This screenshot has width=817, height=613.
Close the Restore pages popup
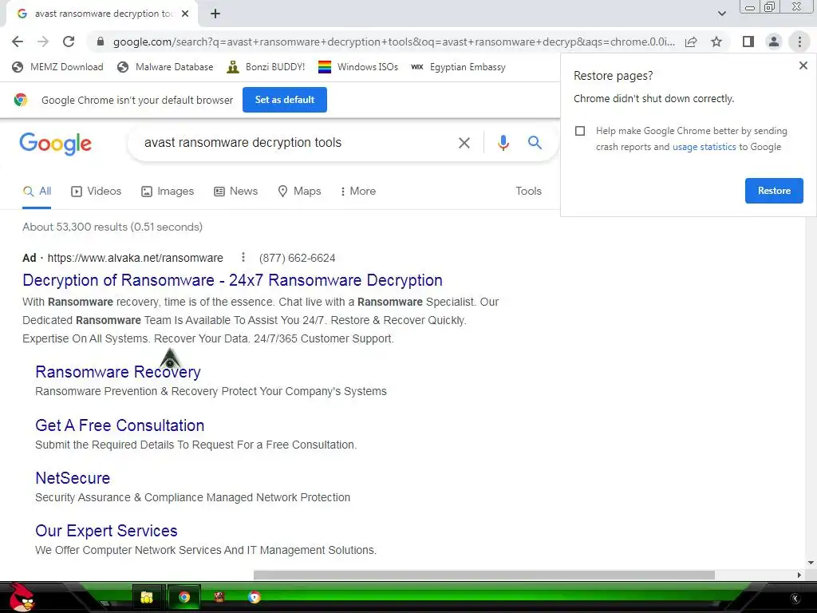[803, 65]
